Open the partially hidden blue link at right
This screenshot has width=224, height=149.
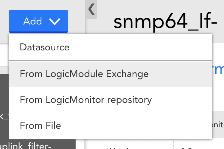pos(218,70)
